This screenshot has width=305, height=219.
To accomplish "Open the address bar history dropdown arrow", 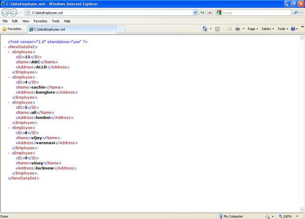I will tap(195, 13).
